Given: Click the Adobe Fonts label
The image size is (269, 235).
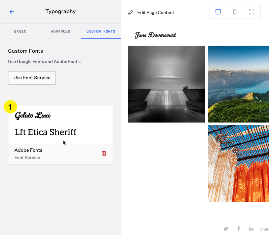Looking at the screenshot, I should coord(28,150).
